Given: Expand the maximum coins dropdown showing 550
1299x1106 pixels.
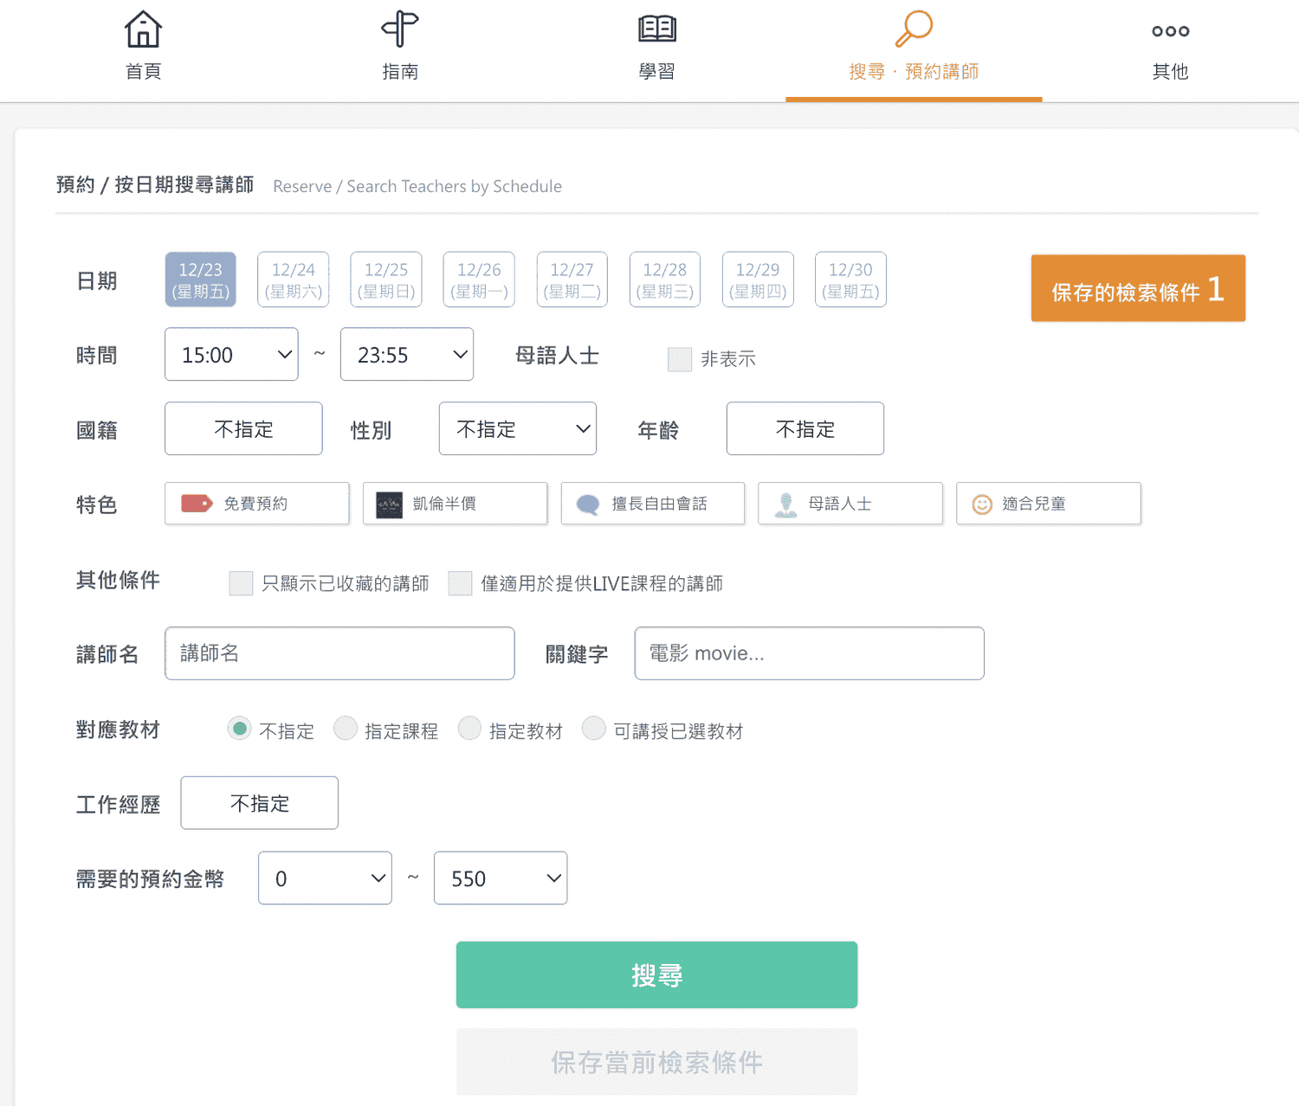Looking at the screenshot, I should coord(501,878).
